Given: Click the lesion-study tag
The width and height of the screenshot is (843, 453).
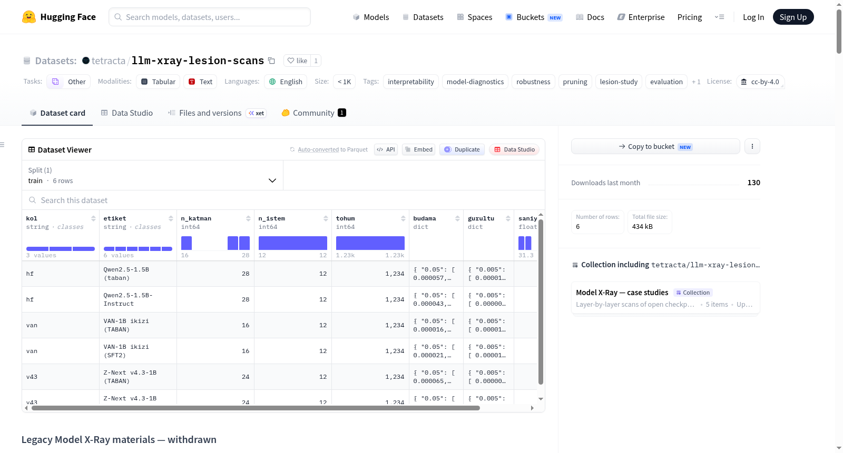Looking at the screenshot, I should 619,82.
